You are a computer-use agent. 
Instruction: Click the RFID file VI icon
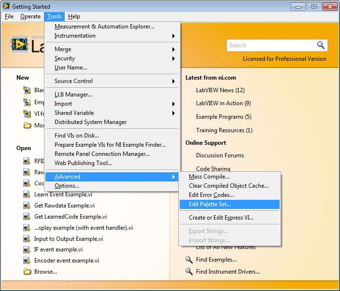pos(27,161)
